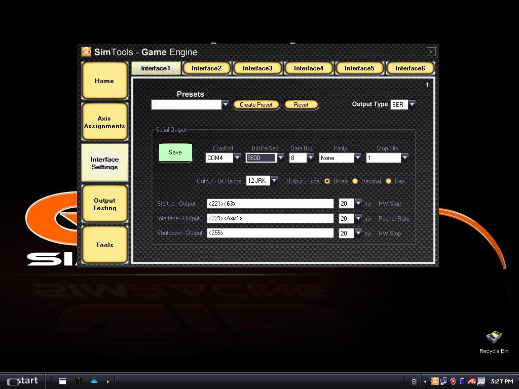Click the network computers tray icon
This screenshot has height=389, width=519.
coord(444,381)
